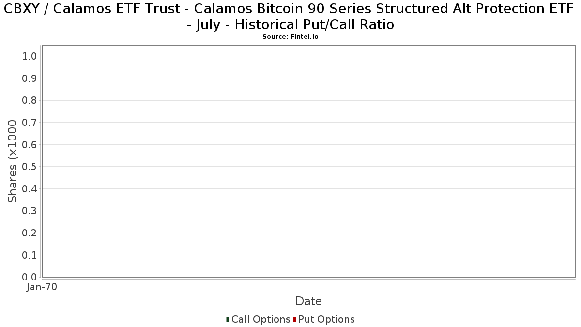
Task: Click the 0.1 y-axis tick label
Action: (30, 255)
